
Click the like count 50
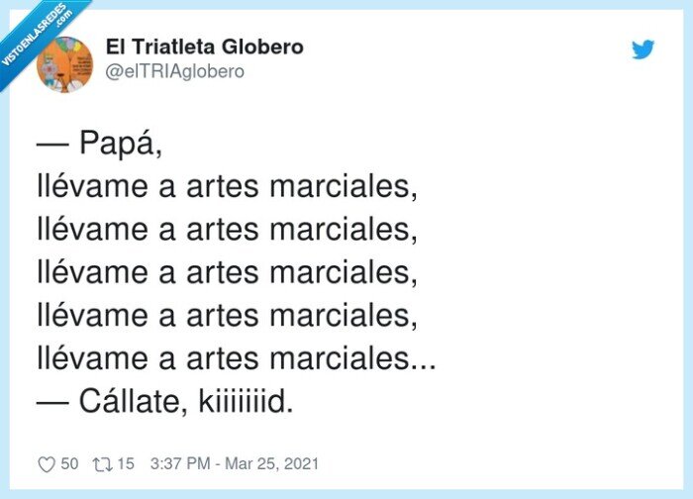69,463
